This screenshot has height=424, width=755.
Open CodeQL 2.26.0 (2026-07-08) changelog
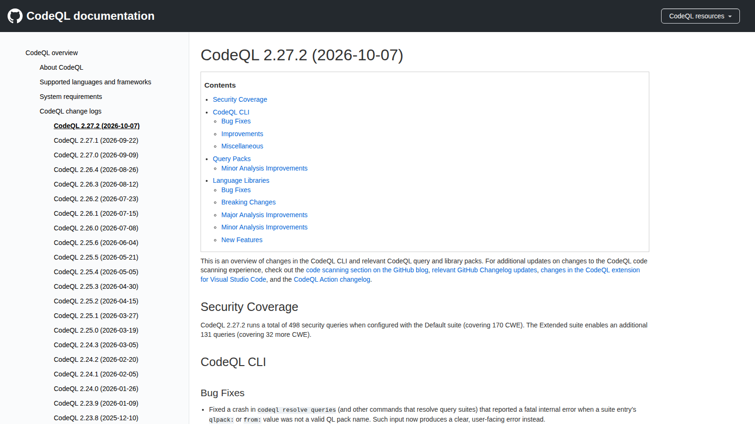pos(96,228)
